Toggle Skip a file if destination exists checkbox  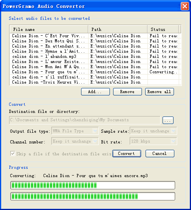(x=13, y=153)
